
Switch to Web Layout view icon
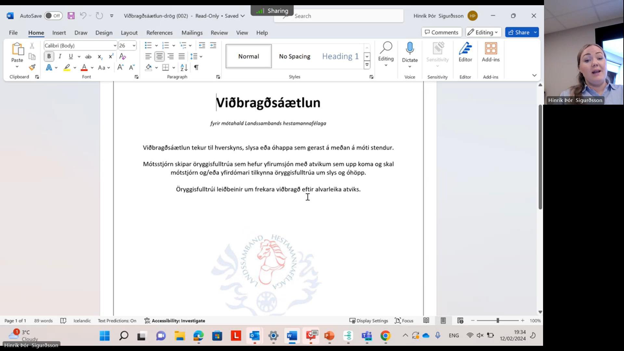point(460,321)
